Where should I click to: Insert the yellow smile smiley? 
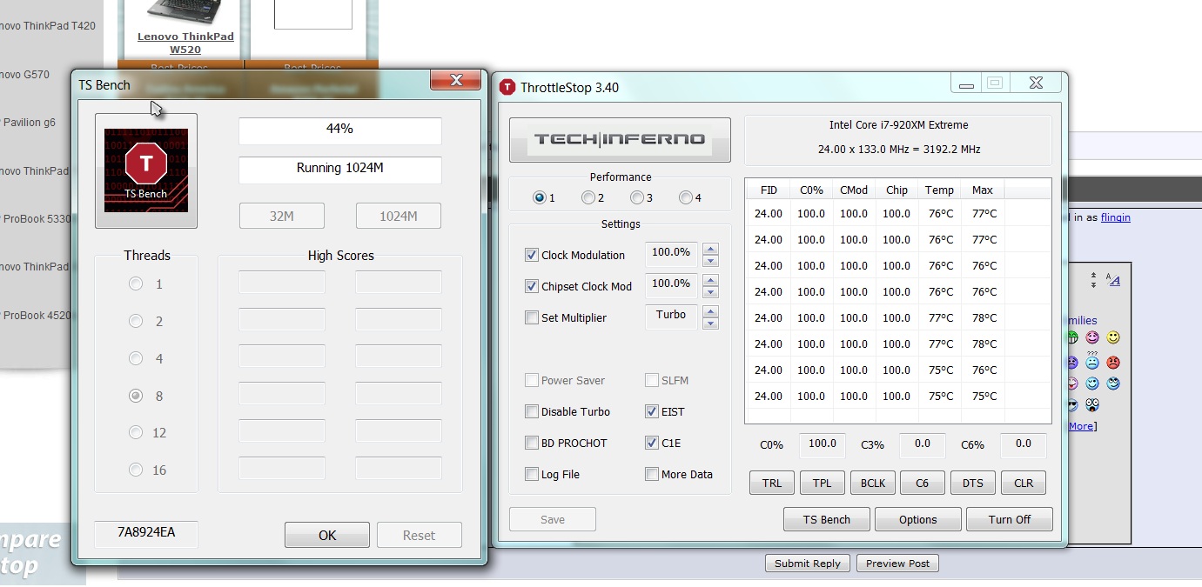pos(1113,337)
